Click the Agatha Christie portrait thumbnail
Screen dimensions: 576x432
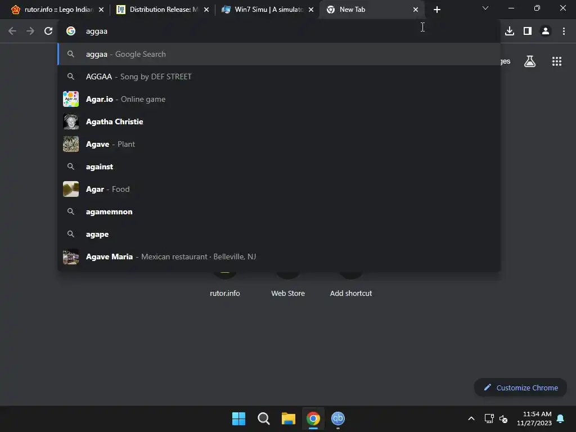pyautogui.click(x=71, y=121)
